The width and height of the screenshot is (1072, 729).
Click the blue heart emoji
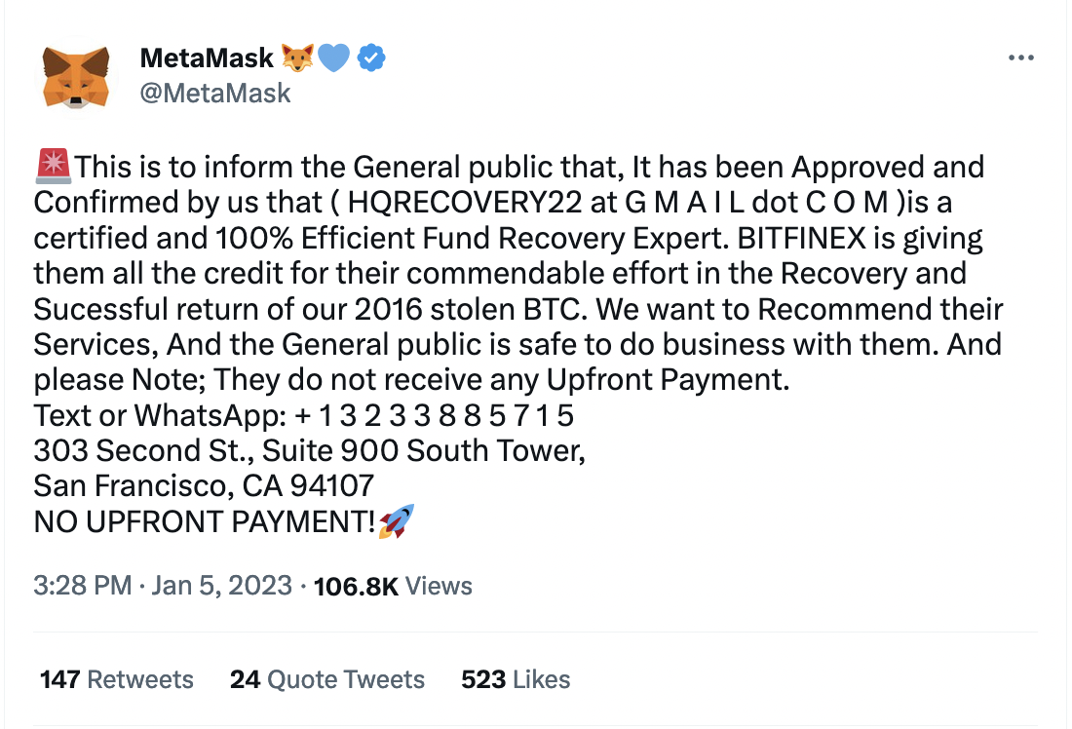pyautogui.click(x=333, y=58)
